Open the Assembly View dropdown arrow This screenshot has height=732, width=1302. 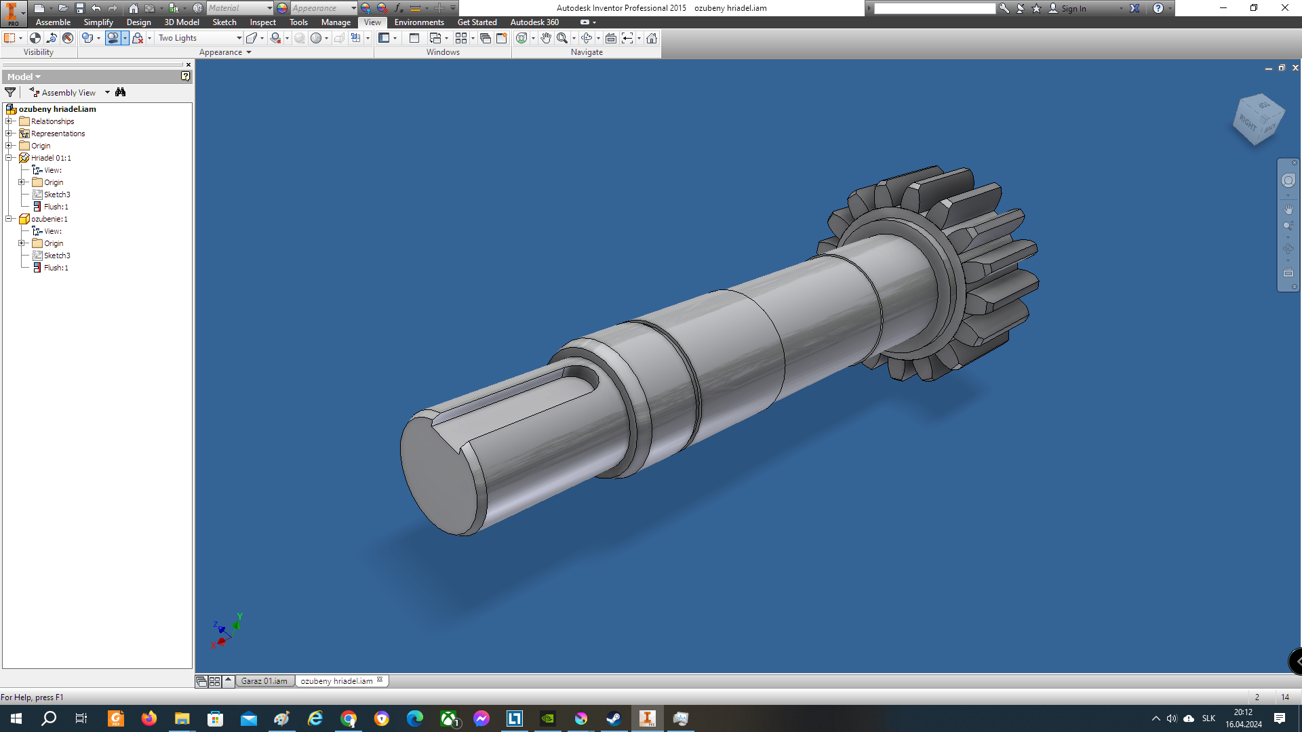pos(107,92)
